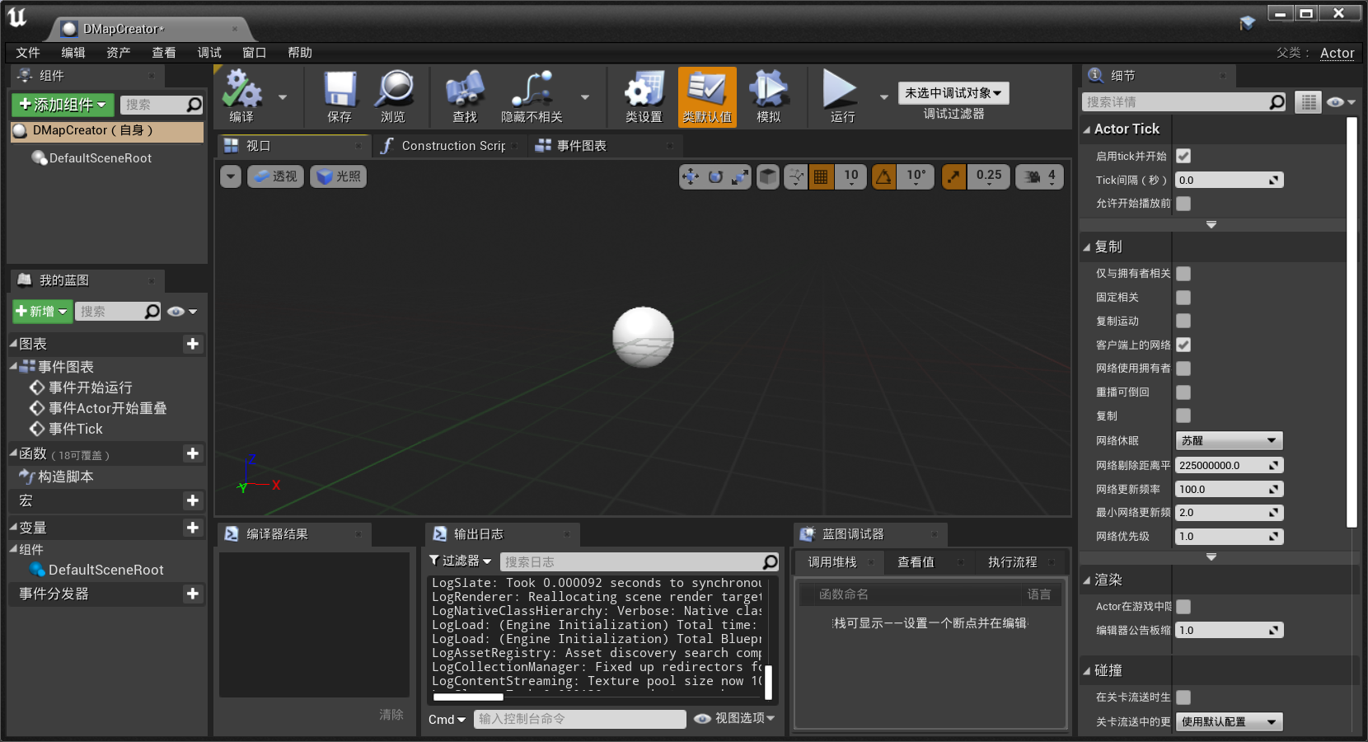
Task: Save the blueprint using the 保存 icon
Action: [x=339, y=96]
